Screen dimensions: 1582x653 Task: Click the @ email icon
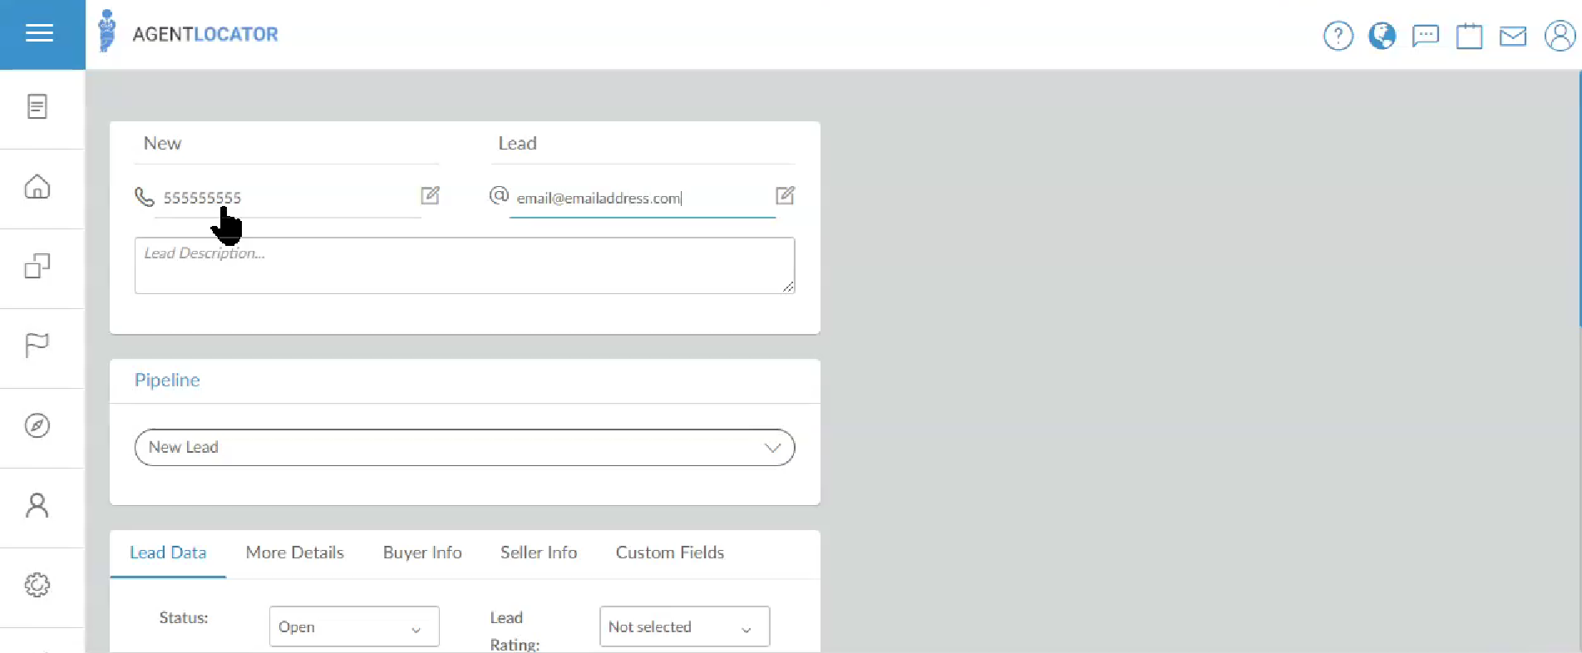pos(499,195)
